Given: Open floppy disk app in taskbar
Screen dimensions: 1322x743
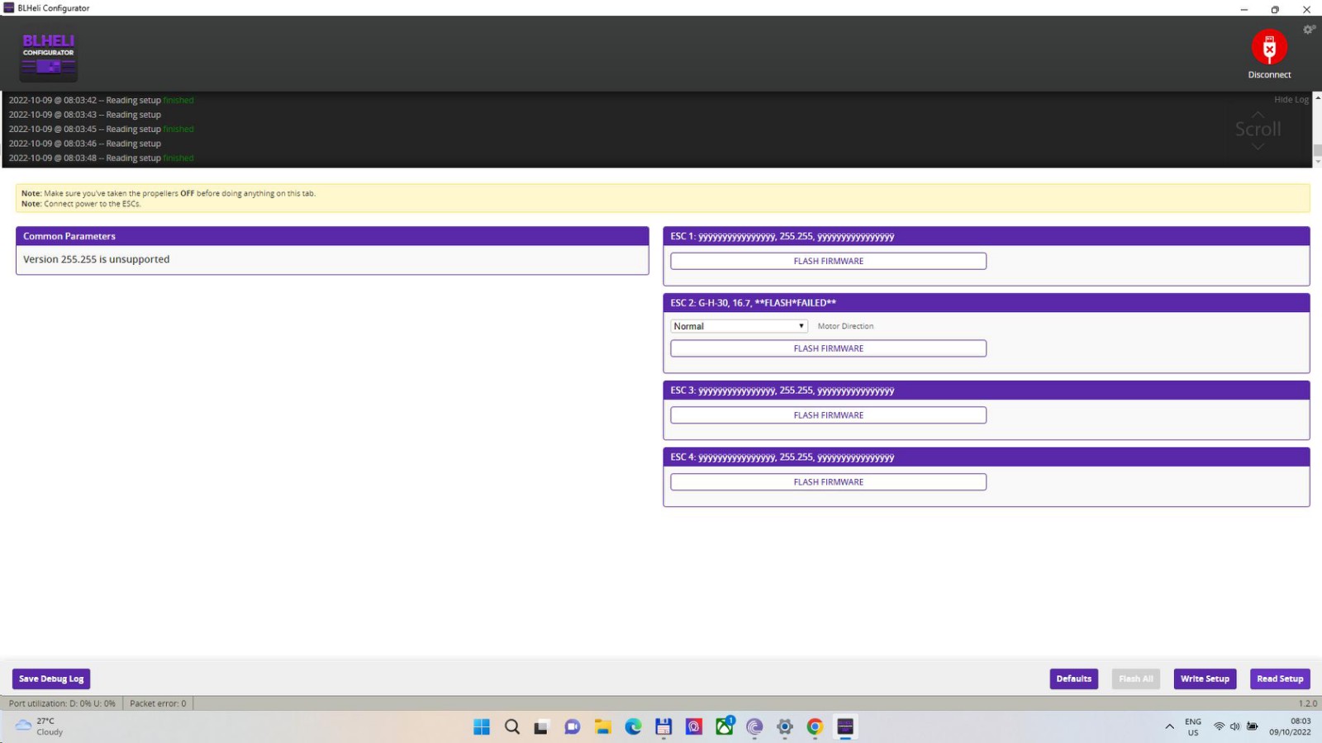Looking at the screenshot, I should [663, 726].
